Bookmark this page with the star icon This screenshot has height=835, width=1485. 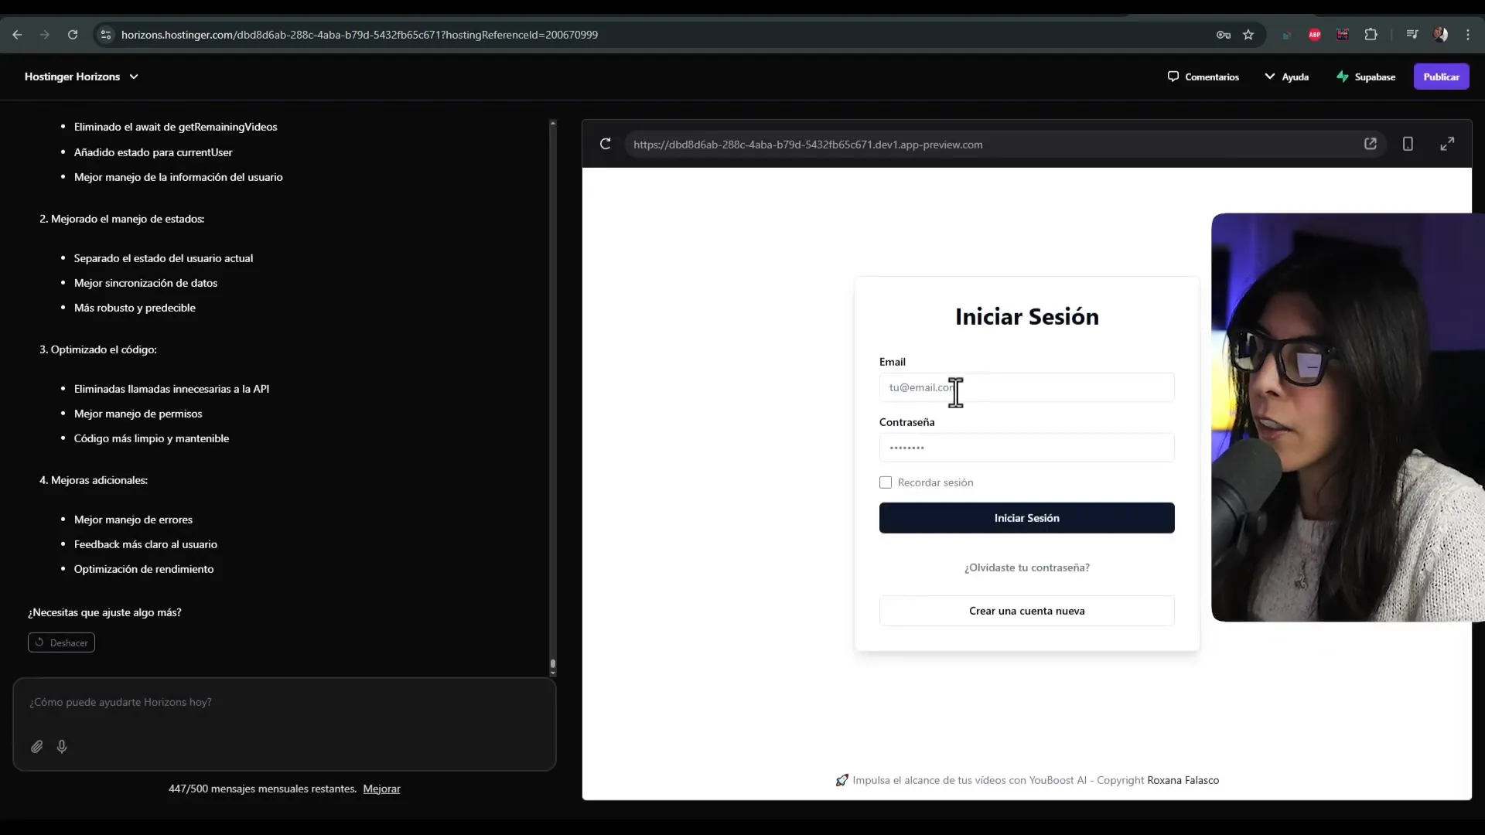pos(1248,35)
